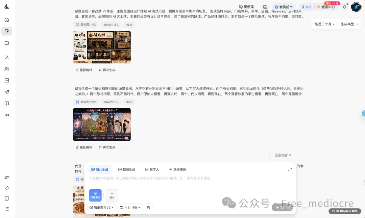Click the paper plane sidebar icon
365x218 pixels.
[x=7, y=92]
